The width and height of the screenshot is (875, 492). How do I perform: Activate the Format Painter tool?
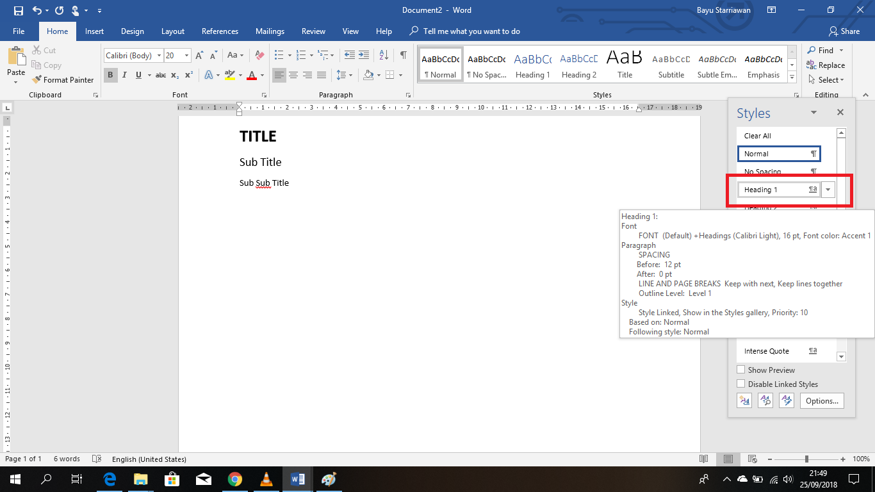(63, 79)
